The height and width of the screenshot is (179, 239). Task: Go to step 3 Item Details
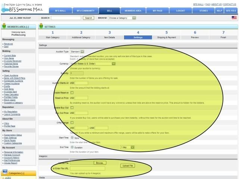(x=109, y=37)
